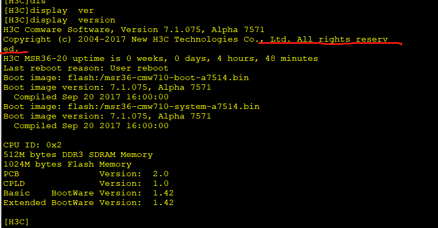Click the "CPU ID: 0x2" line
This screenshot has height=228, width=438.
coord(32,145)
